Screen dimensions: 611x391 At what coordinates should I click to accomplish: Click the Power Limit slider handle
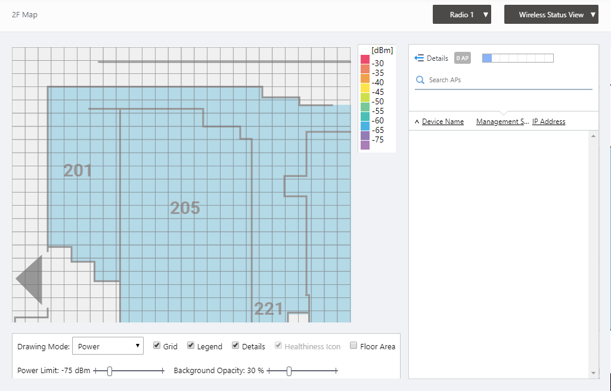coord(110,371)
